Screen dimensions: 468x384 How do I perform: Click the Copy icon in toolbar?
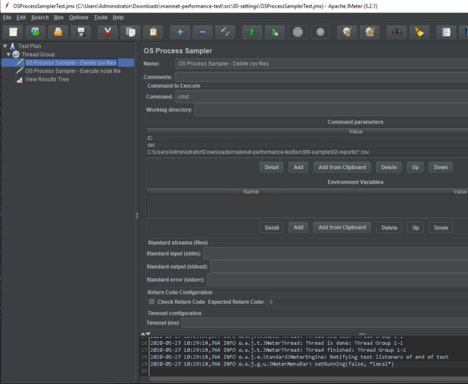(x=130, y=32)
